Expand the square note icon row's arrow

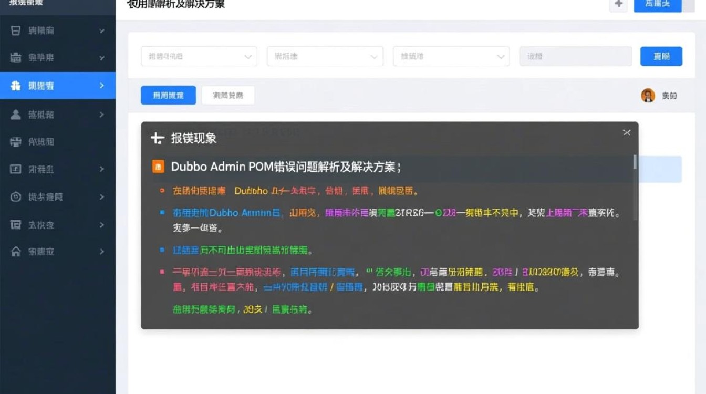pyautogui.click(x=102, y=169)
